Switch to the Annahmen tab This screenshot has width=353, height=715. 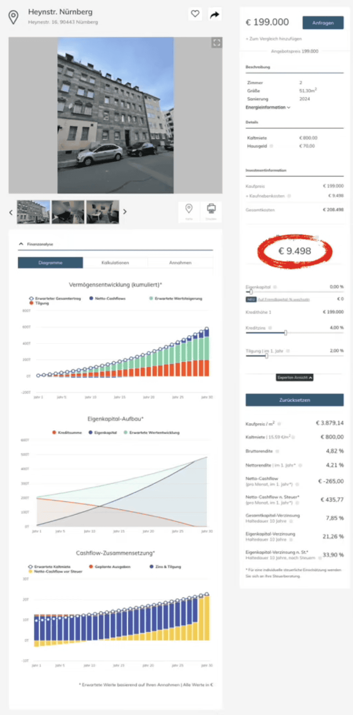(180, 263)
